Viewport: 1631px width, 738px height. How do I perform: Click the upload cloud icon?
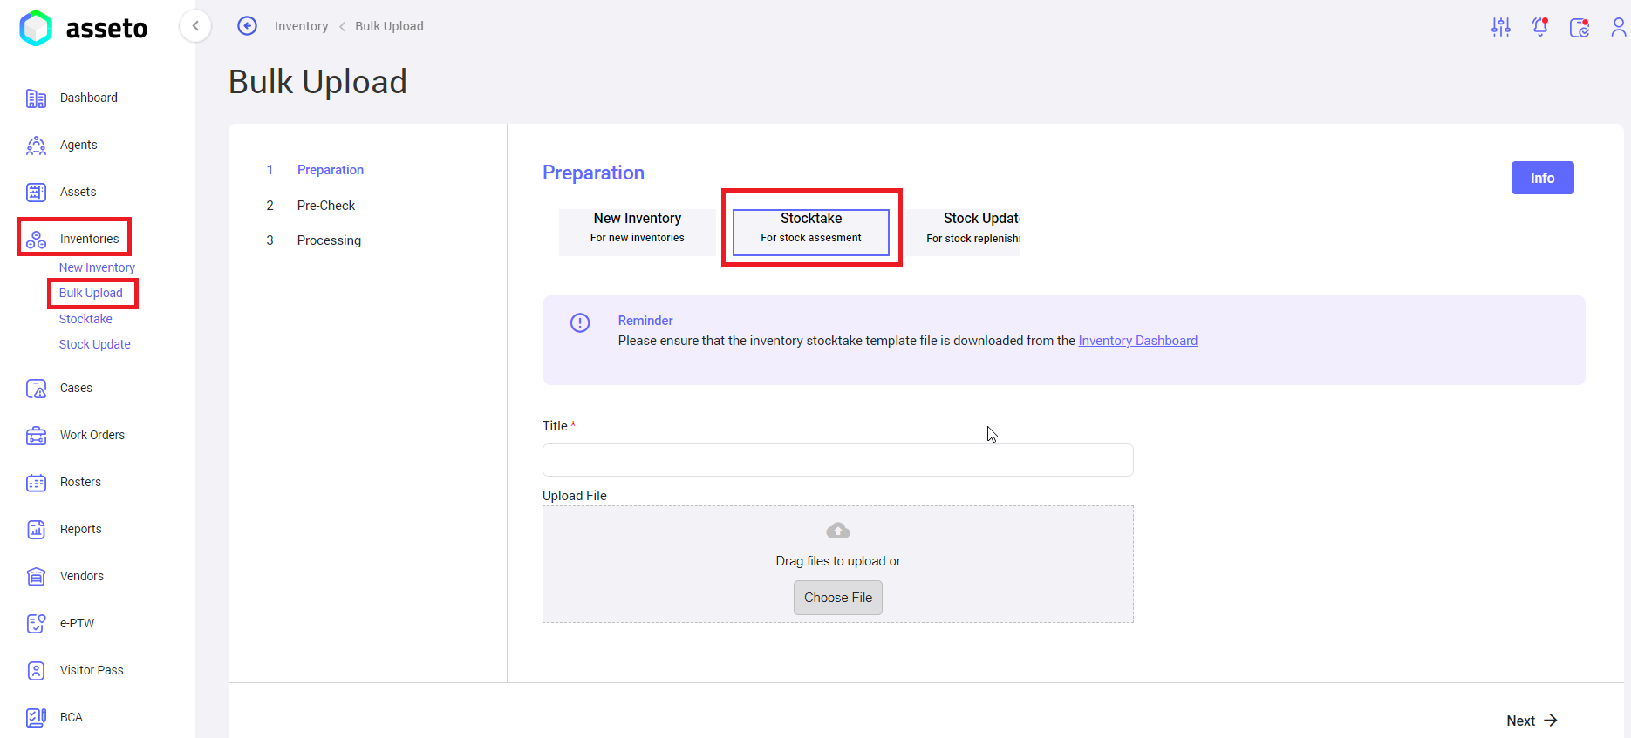pos(838,531)
